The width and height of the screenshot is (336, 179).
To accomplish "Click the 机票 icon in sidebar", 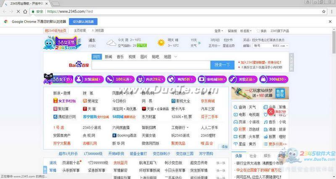I will click(236, 137).
